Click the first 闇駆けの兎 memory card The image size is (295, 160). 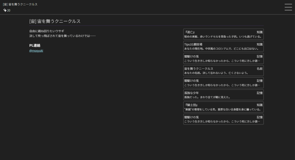(223, 59)
